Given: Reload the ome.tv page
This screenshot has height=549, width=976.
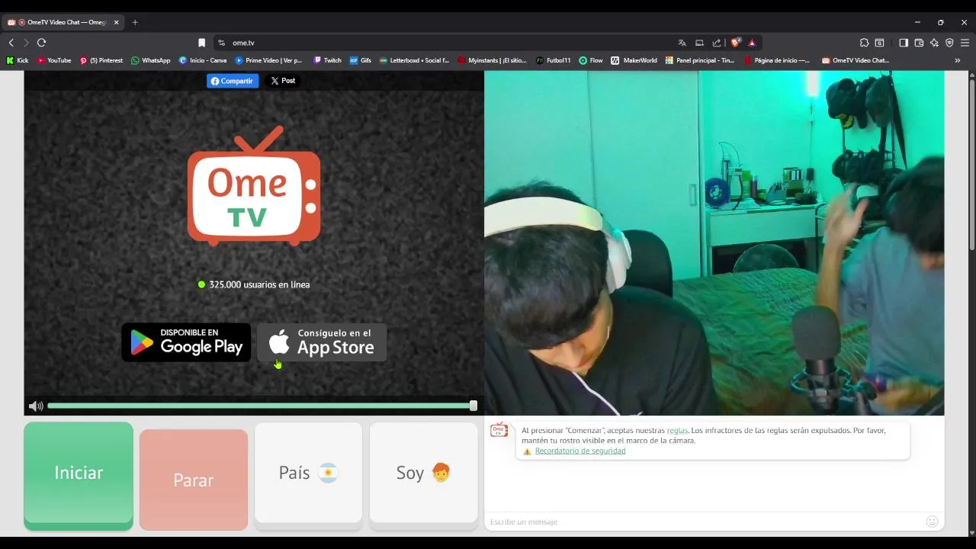Looking at the screenshot, I should point(41,43).
